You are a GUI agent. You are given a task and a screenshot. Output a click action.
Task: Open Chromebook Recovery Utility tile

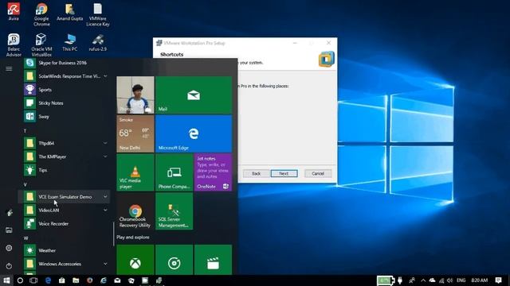[135, 211]
